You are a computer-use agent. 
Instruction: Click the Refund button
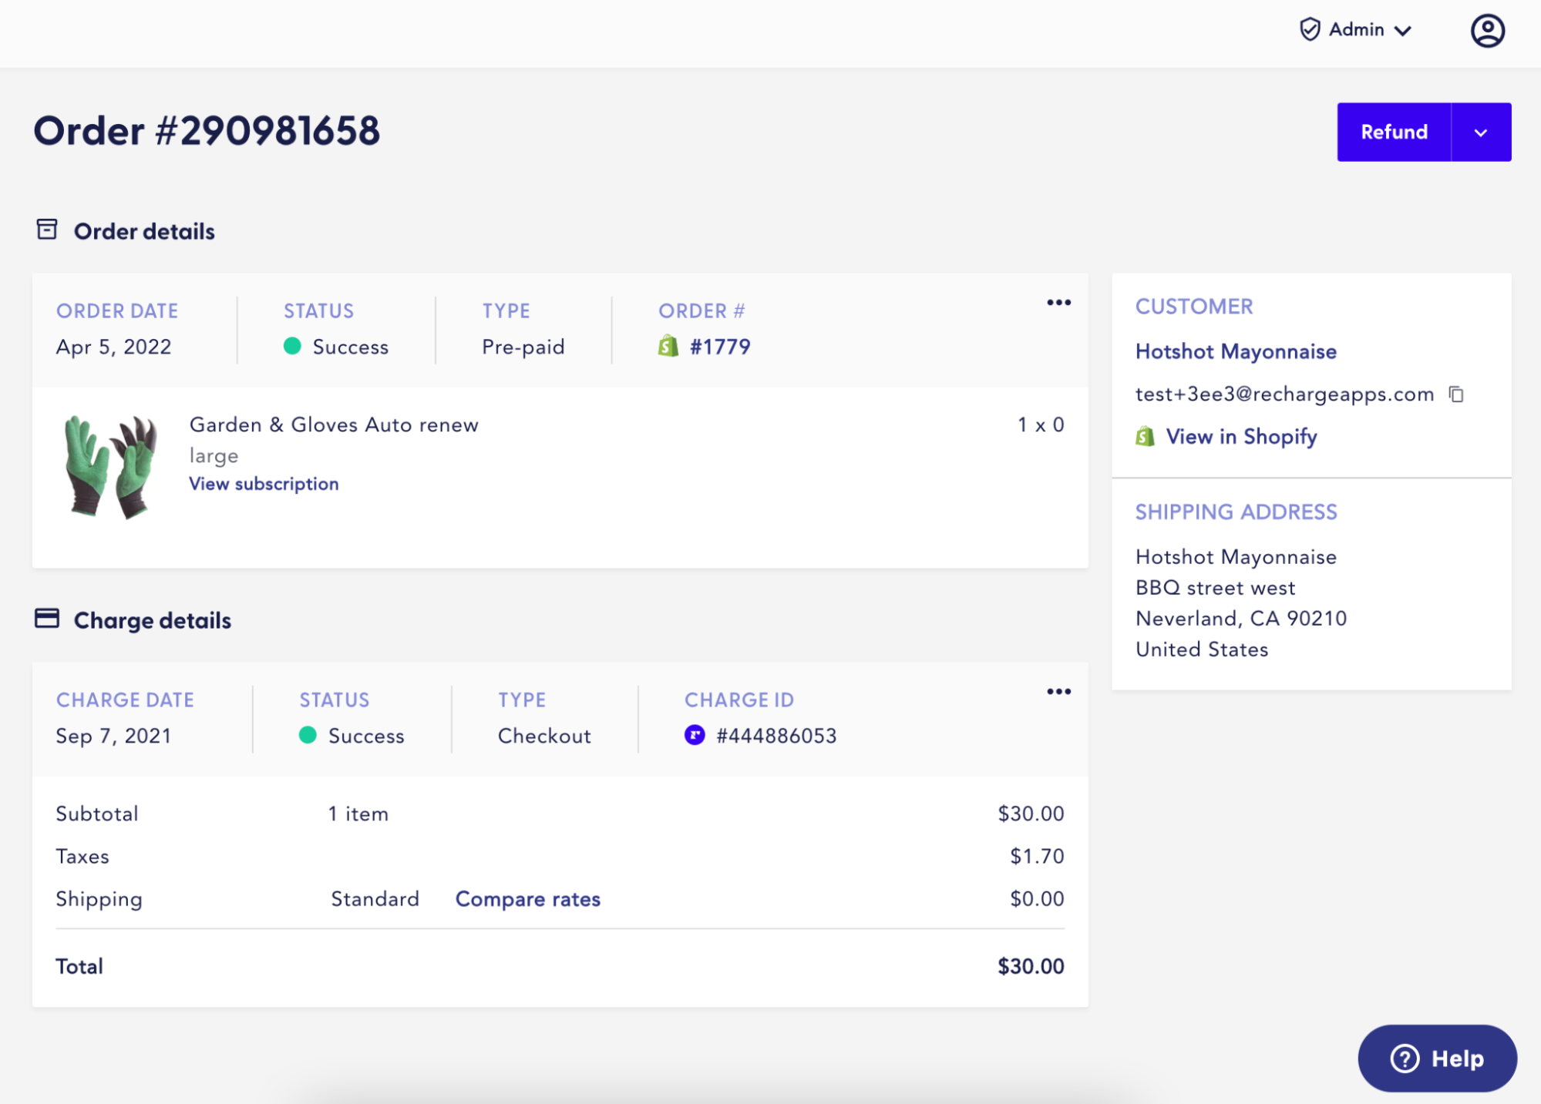[1393, 132]
